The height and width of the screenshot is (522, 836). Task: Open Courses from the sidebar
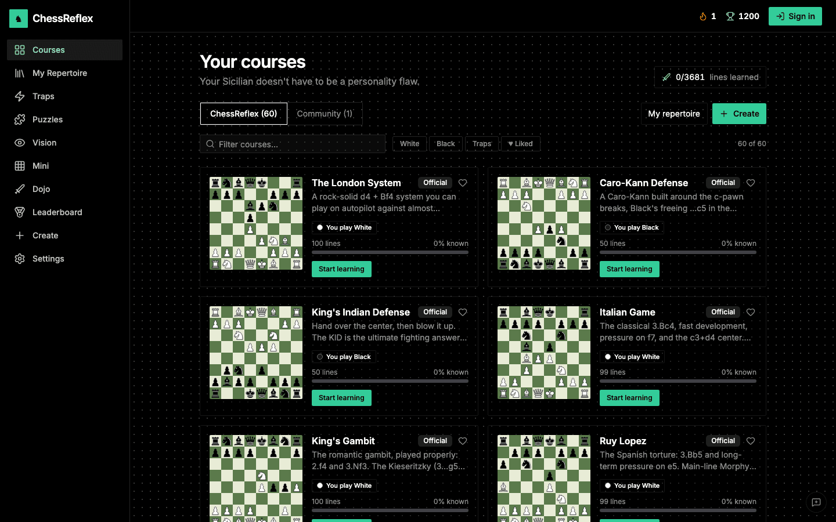tap(64, 50)
